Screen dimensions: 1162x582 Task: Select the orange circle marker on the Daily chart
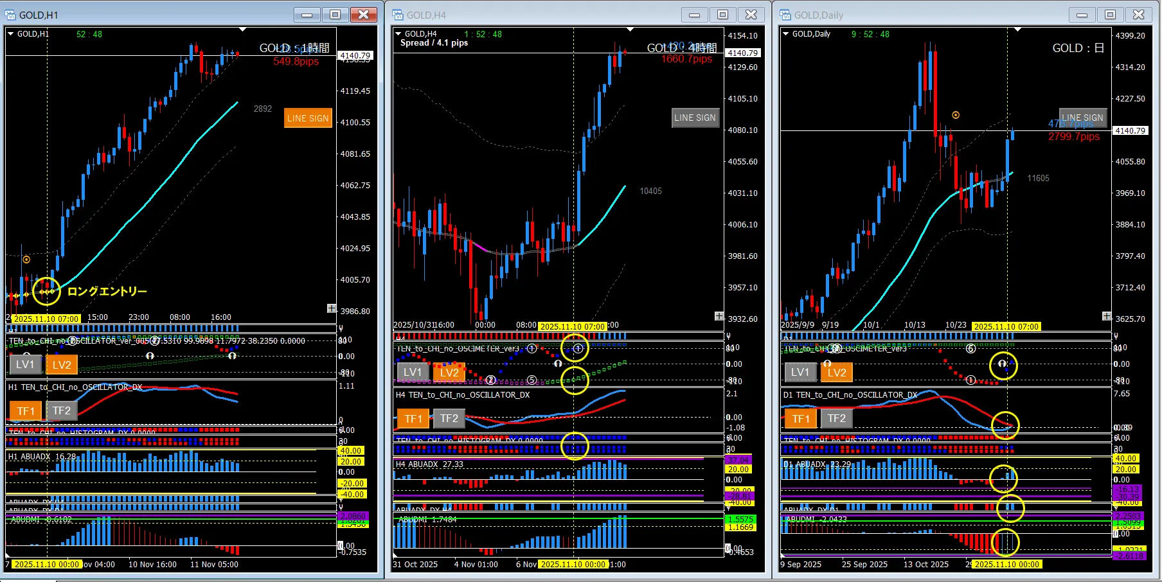point(956,115)
